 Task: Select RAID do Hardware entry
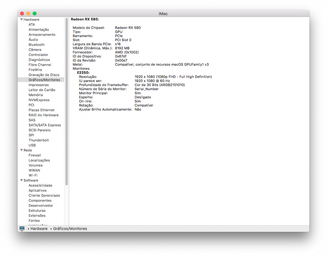tap(44, 115)
